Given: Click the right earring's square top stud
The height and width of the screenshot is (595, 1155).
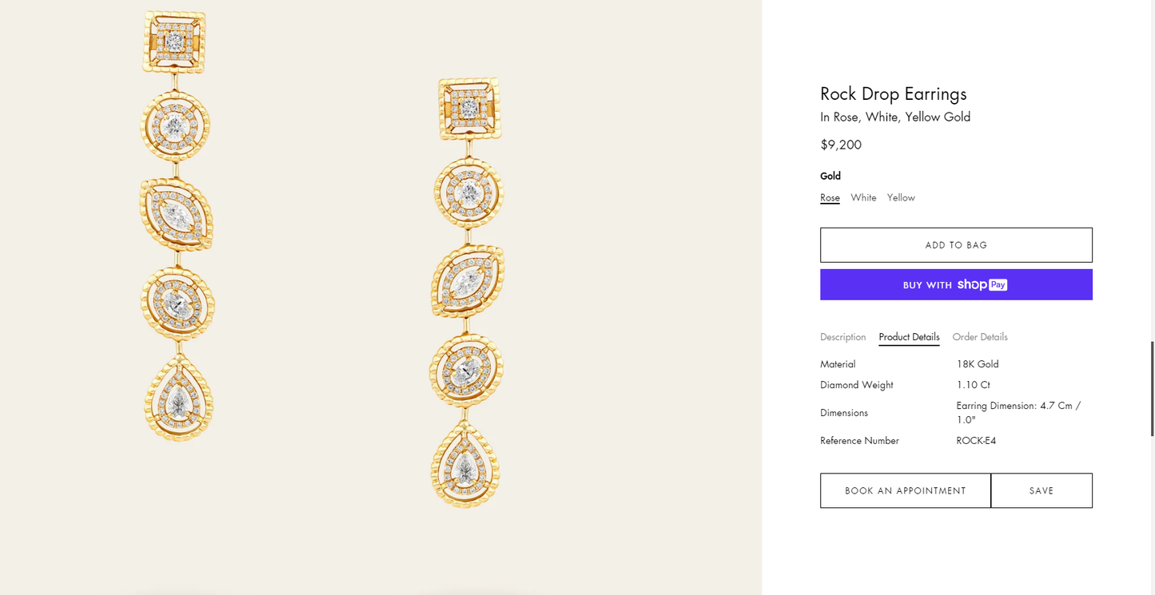Looking at the screenshot, I should (470, 108).
